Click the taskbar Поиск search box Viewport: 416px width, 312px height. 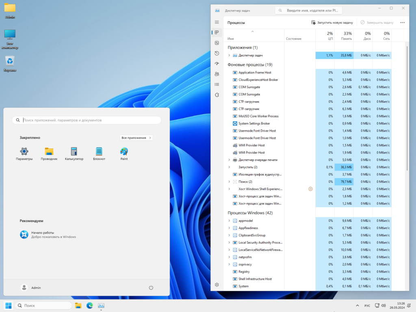coord(43,305)
